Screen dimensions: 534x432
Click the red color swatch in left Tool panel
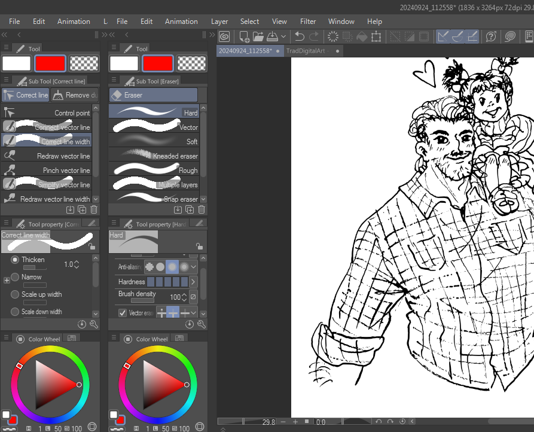[50, 63]
